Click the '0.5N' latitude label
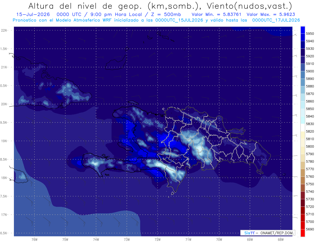315x243 pixels. [4, 86]
